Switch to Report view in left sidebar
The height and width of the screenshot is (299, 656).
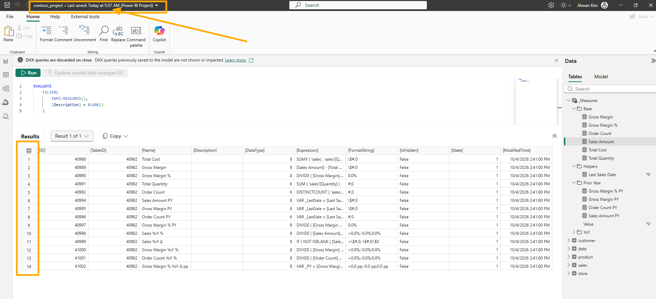point(6,61)
